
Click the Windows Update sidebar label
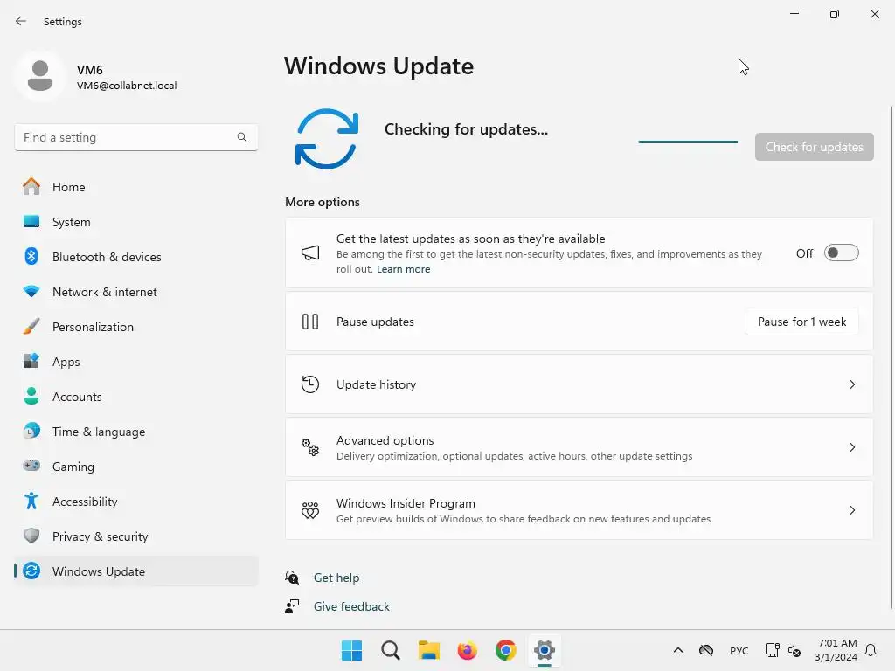(x=99, y=571)
